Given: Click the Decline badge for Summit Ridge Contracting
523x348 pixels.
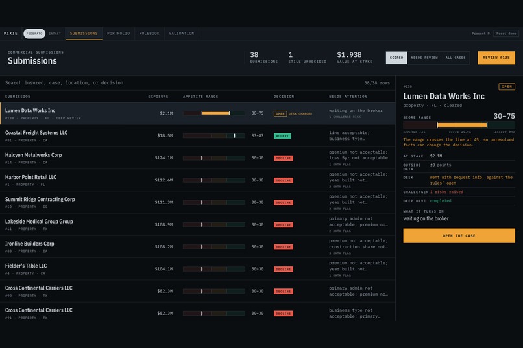Looking at the screenshot, I should 284,202.
